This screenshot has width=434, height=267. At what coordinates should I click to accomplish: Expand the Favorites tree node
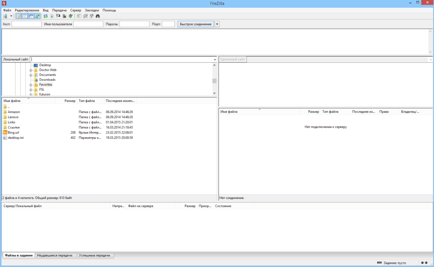pos(31,85)
